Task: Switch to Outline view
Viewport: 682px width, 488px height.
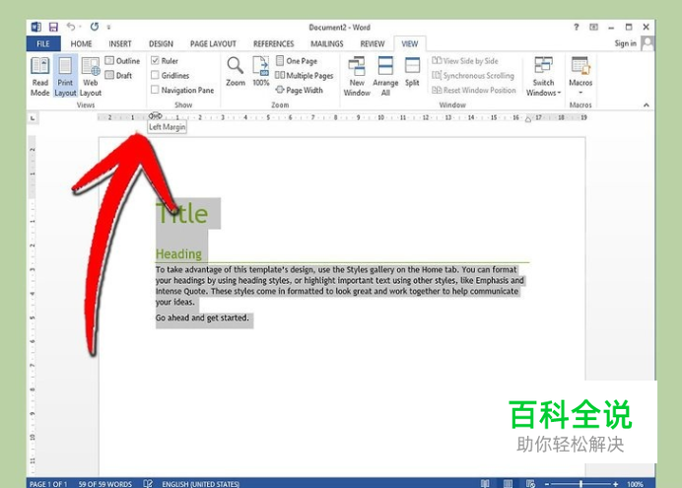Action: pyautogui.click(x=122, y=61)
